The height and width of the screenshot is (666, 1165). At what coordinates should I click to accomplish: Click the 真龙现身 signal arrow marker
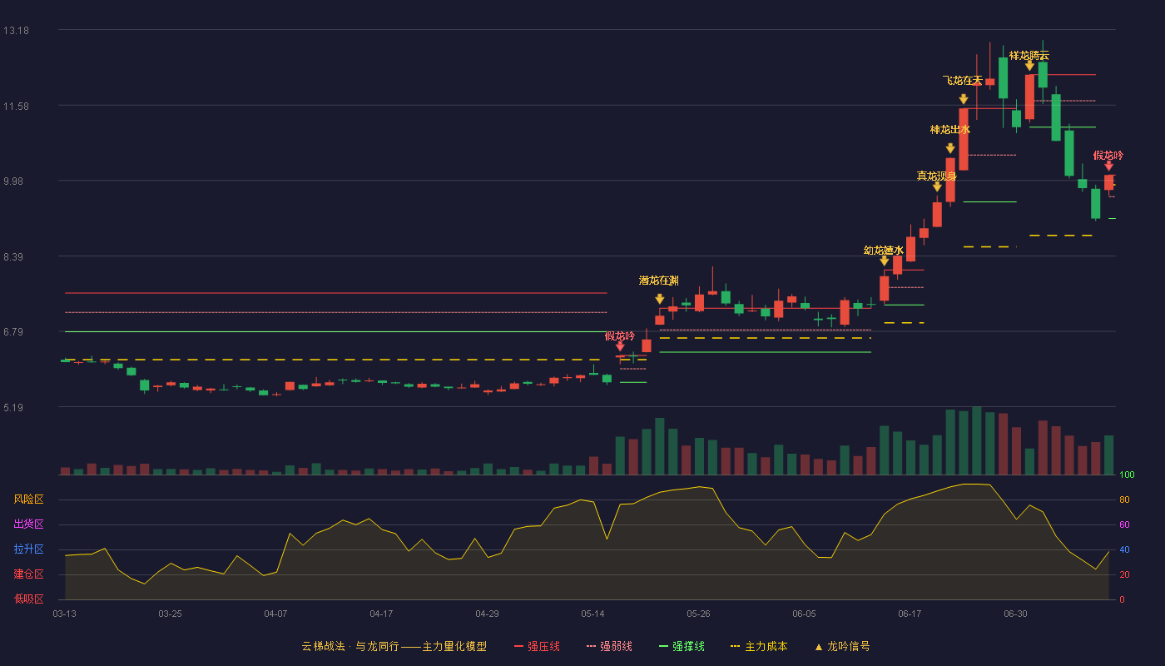(937, 186)
